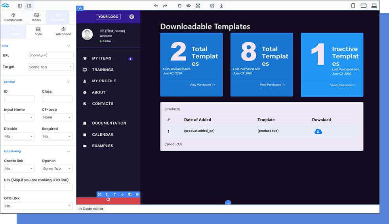389x224 pixels.
Task: Click View Purchased on the 2 Total Templates card
Action: (x=202, y=85)
